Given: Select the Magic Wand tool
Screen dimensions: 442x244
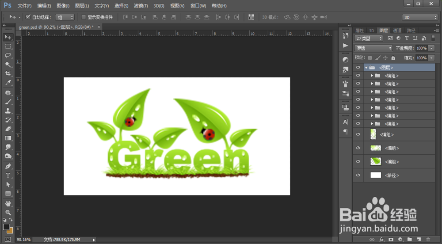Looking at the screenshot, I should pyautogui.click(x=8, y=65).
